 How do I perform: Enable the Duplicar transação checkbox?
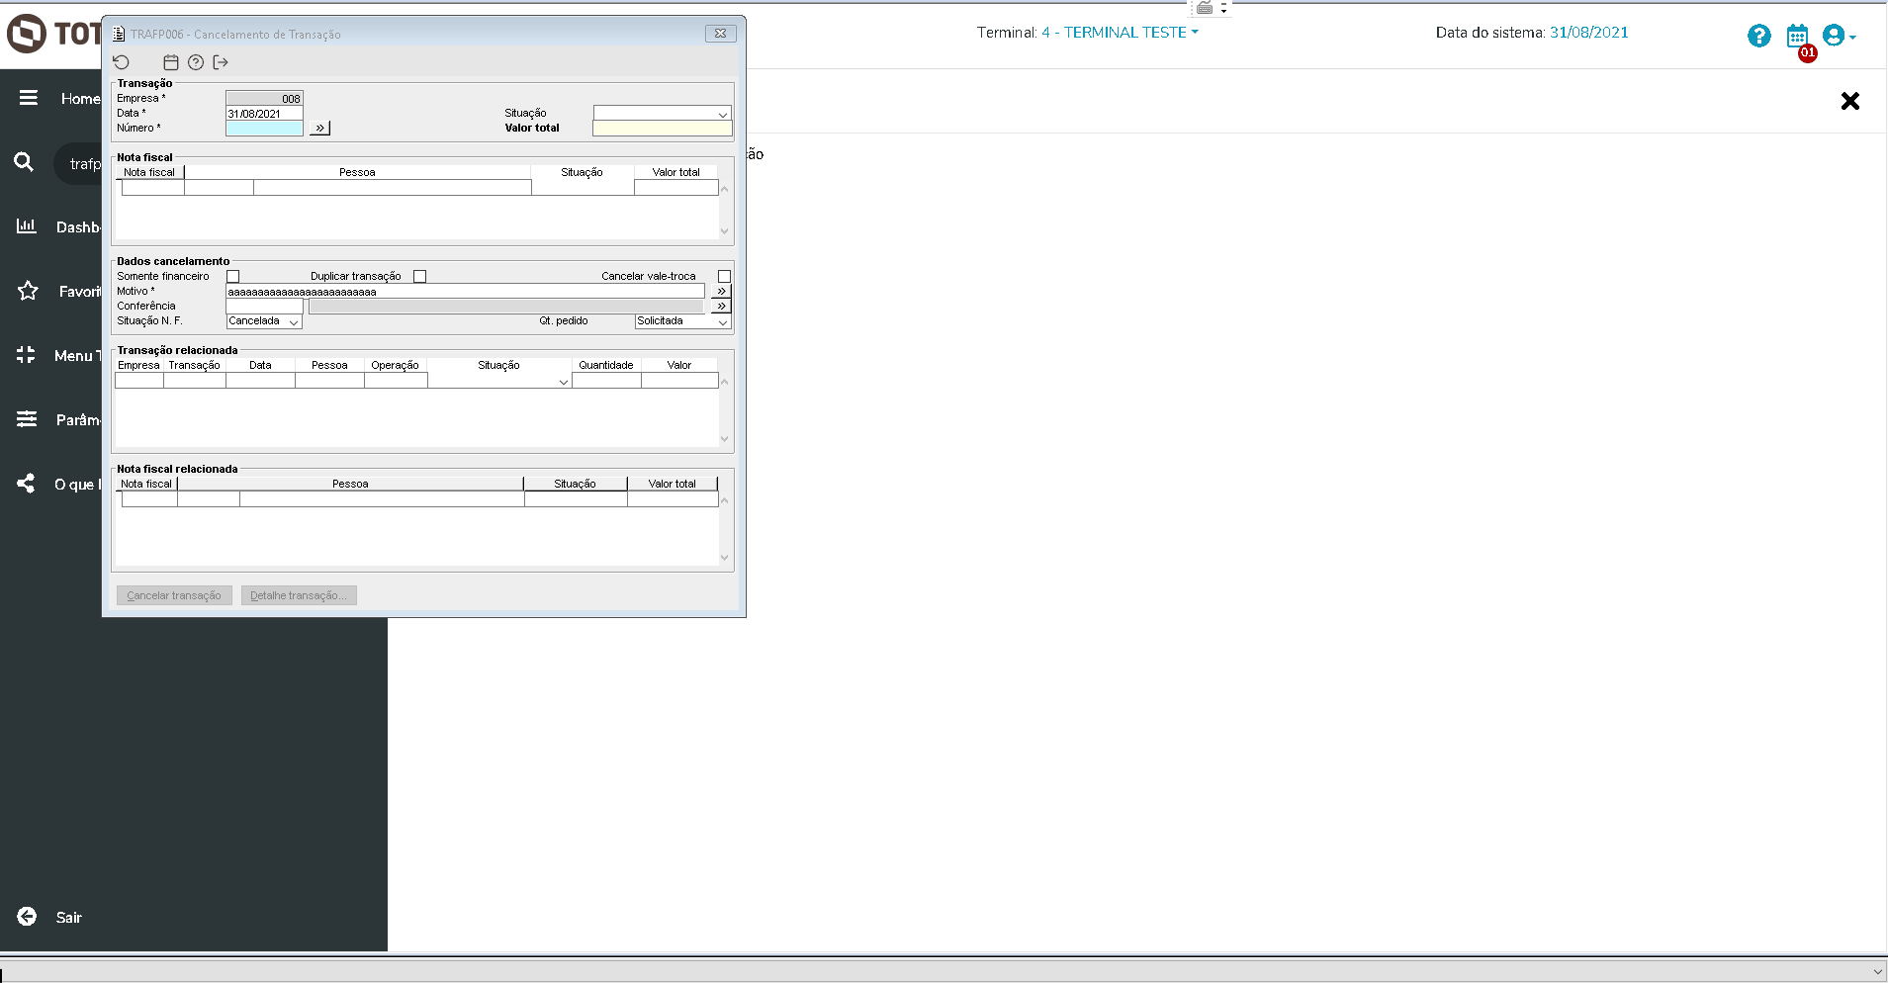tap(420, 277)
